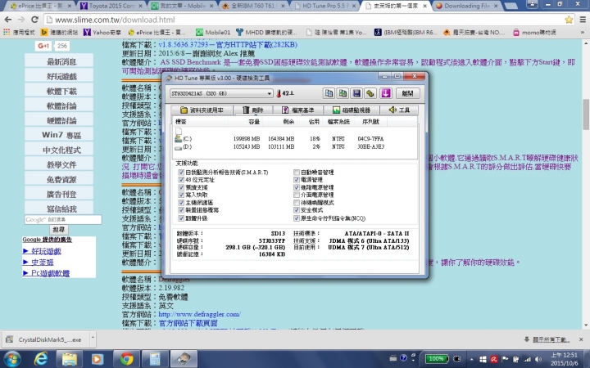Click the purple download arrow icon in HD Tune
This screenshot has width=590, height=368.
386,93
